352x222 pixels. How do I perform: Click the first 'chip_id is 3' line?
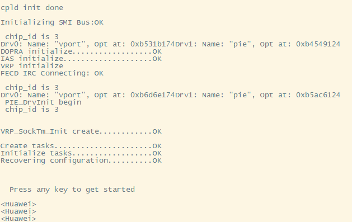point(32,37)
